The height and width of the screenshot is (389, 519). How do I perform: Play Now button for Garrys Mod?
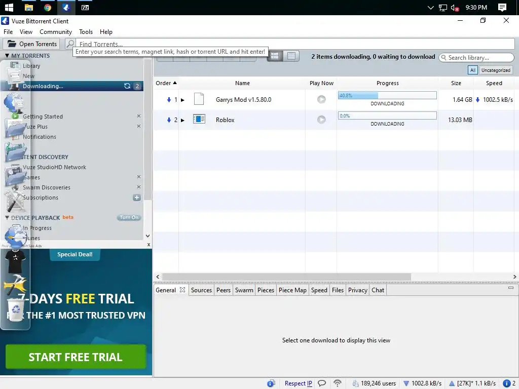click(x=321, y=99)
